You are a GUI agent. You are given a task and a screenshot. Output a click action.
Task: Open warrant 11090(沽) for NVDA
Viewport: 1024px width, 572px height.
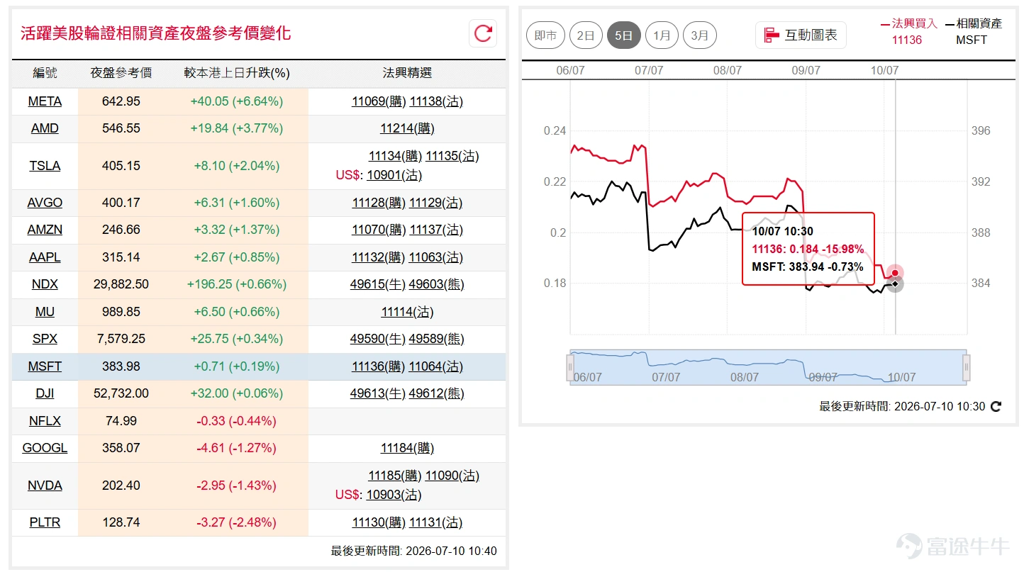pyautogui.click(x=452, y=476)
